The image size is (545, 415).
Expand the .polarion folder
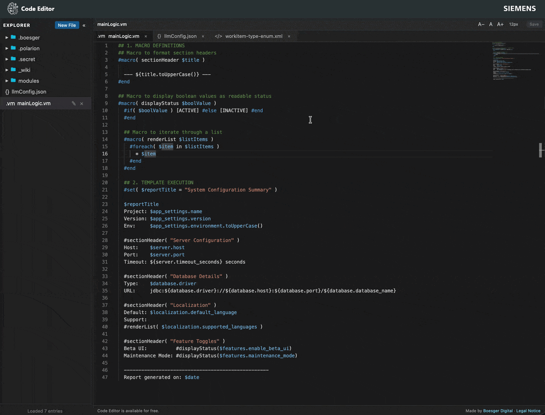(7, 49)
